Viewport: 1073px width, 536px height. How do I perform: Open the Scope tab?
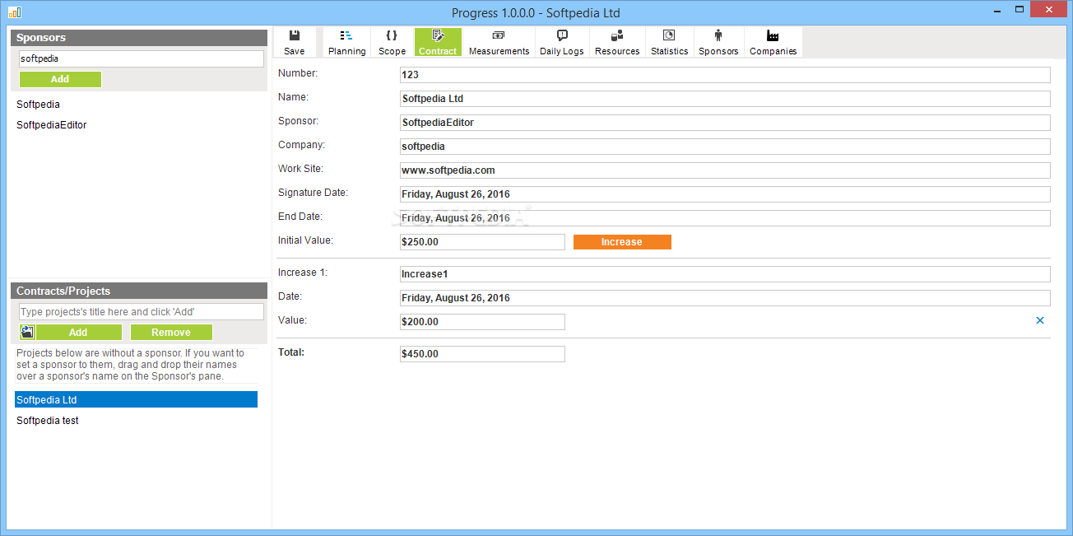(392, 42)
